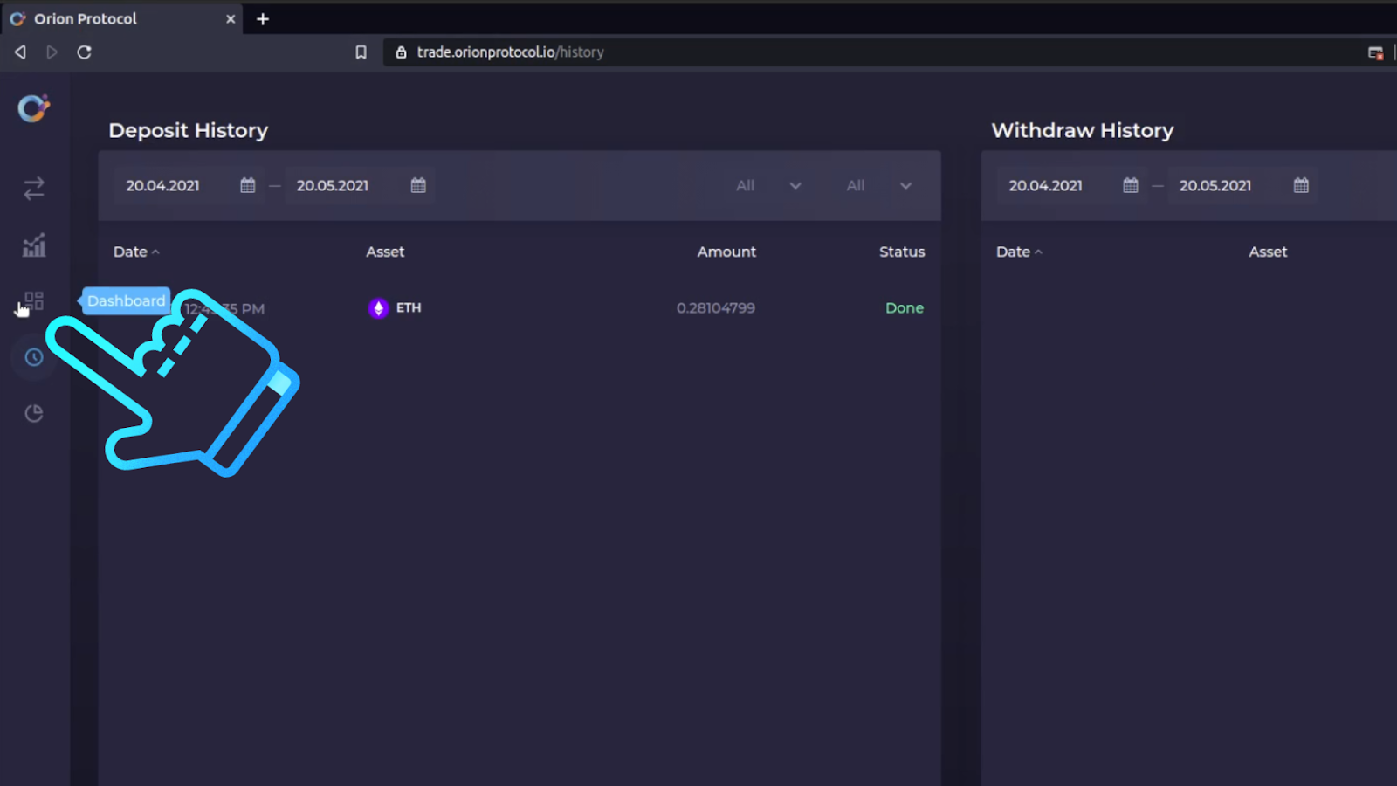Edit Deposit History end date 20.05.2021

[x=333, y=185]
